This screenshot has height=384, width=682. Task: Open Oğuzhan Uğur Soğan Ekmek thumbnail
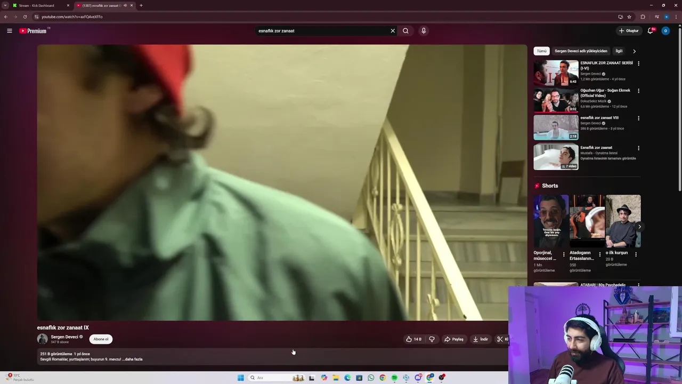pyautogui.click(x=556, y=100)
